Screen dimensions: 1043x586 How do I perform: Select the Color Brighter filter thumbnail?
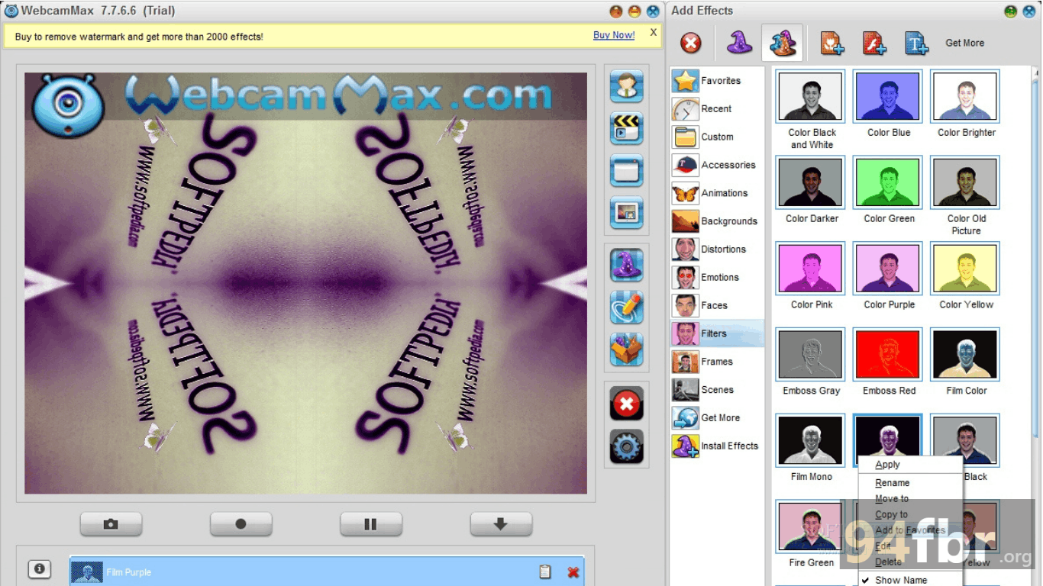click(965, 96)
